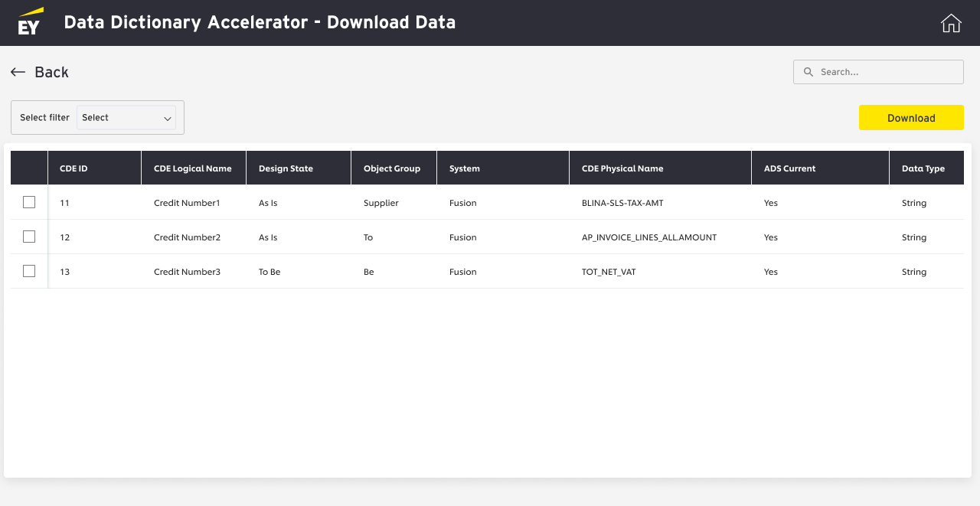Select the row checkbox for Credit Number2
Image resolution: width=980 pixels, height=506 pixels.
[x=29, y=237]
